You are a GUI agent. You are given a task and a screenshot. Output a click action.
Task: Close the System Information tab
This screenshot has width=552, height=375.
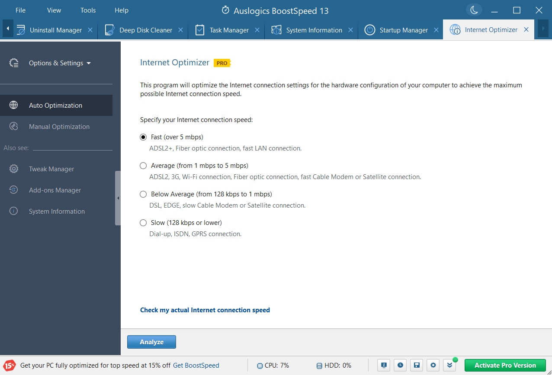click(x=350, y=30)
